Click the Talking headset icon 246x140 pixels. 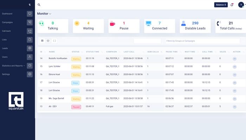coord(41,23)
